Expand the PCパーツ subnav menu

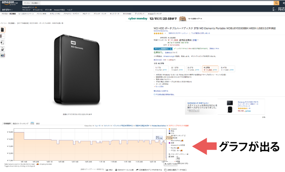point(87,14)
